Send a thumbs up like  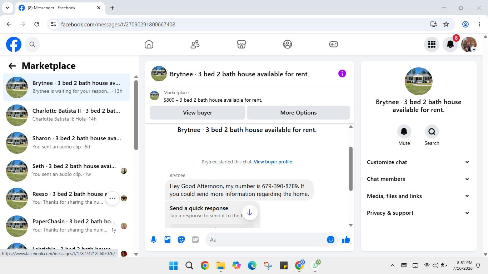click(x=346, y=240)
